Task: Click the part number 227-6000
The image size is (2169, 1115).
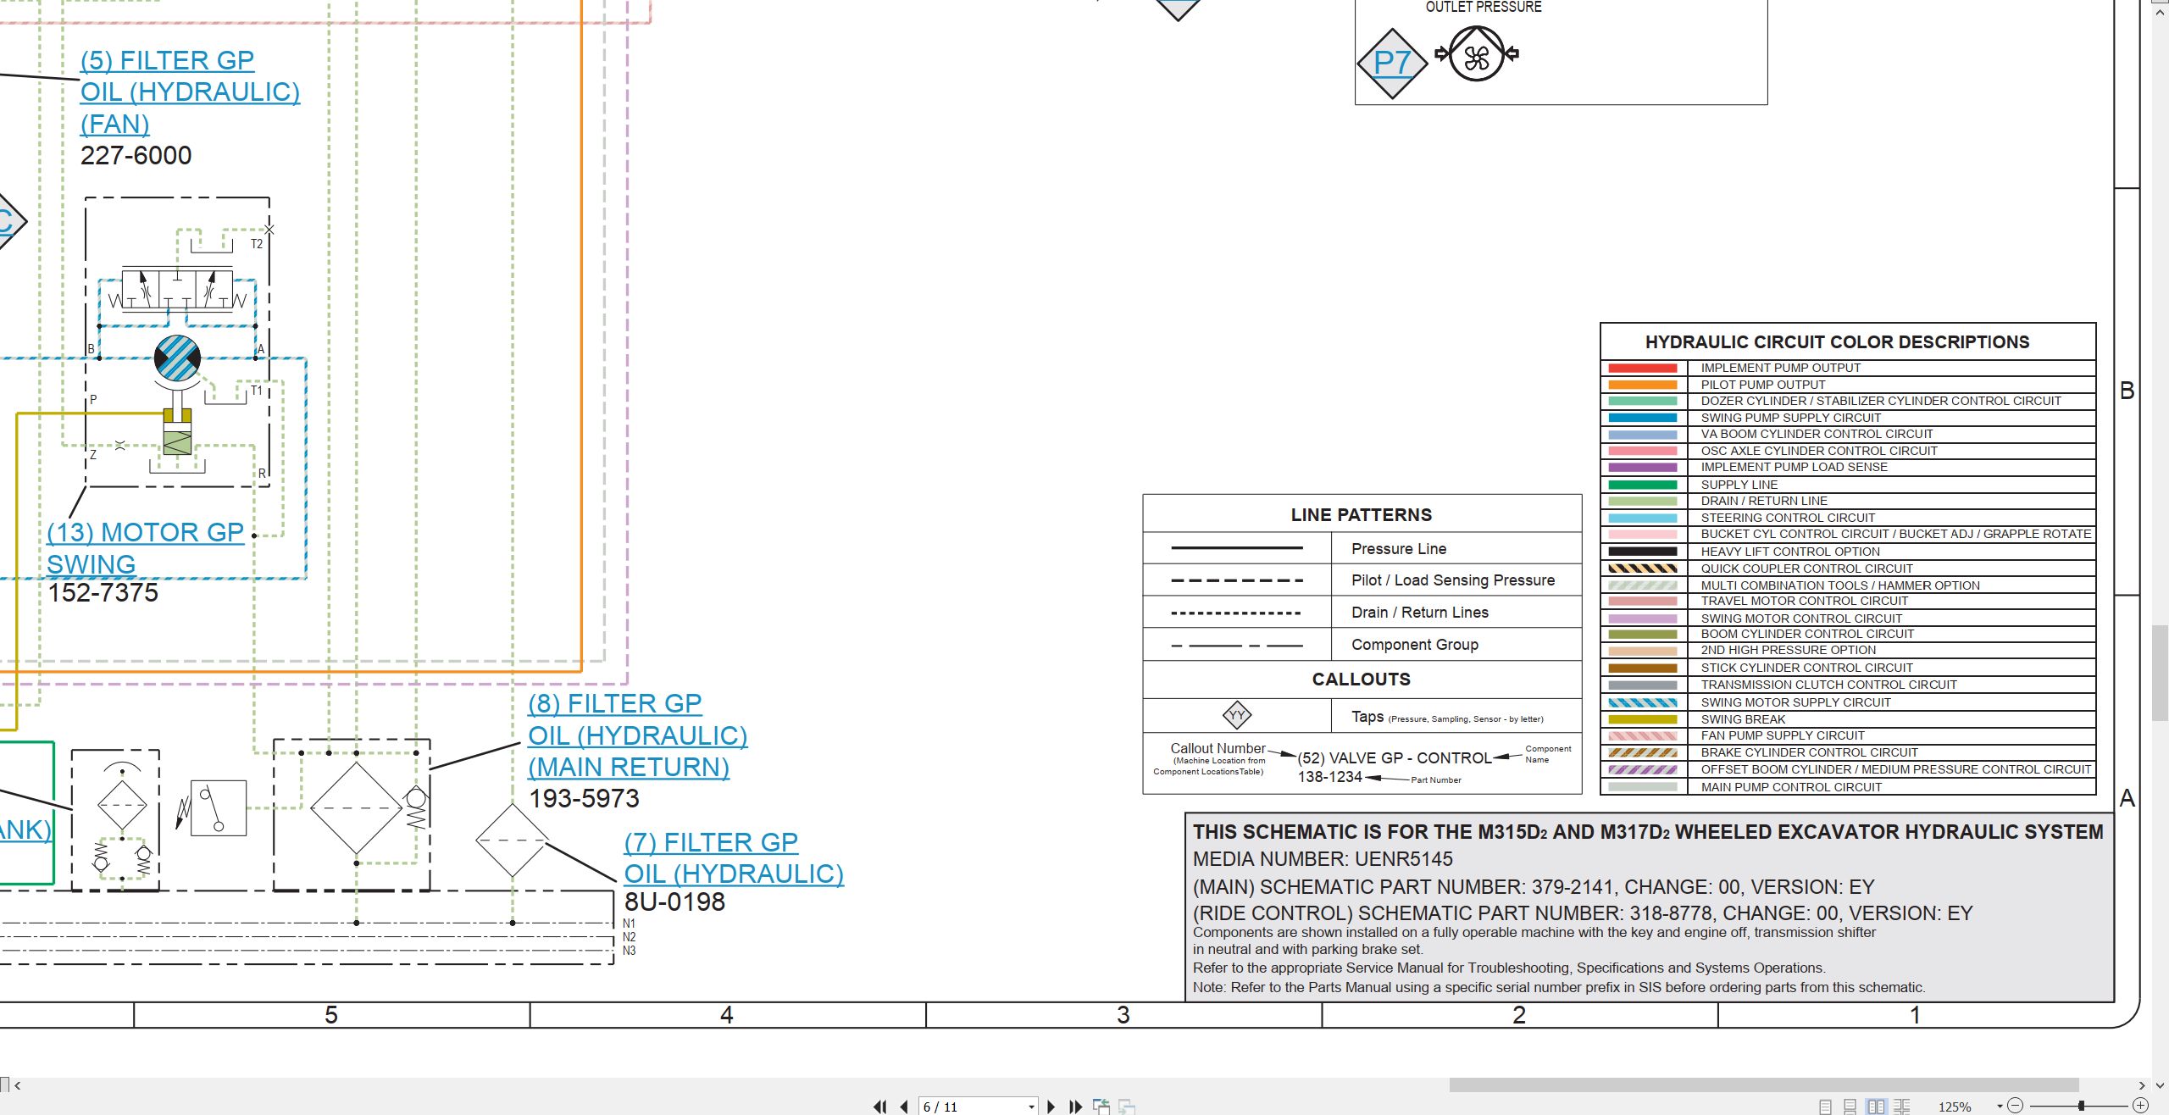Action: pyautogui.click(x=136, y=156)
